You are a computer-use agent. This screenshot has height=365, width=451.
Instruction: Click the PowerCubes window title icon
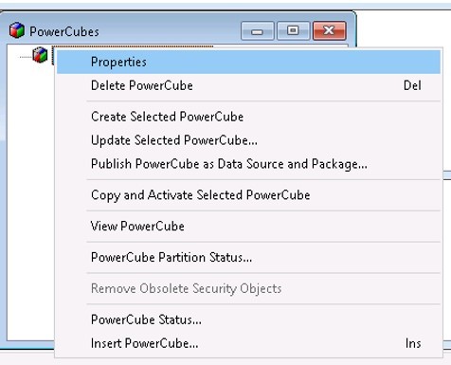point(17,30)
